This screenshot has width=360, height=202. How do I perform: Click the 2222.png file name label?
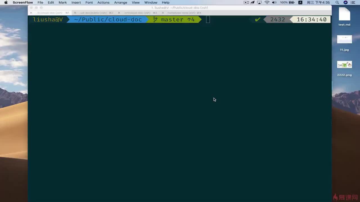[x=344, y=75]
